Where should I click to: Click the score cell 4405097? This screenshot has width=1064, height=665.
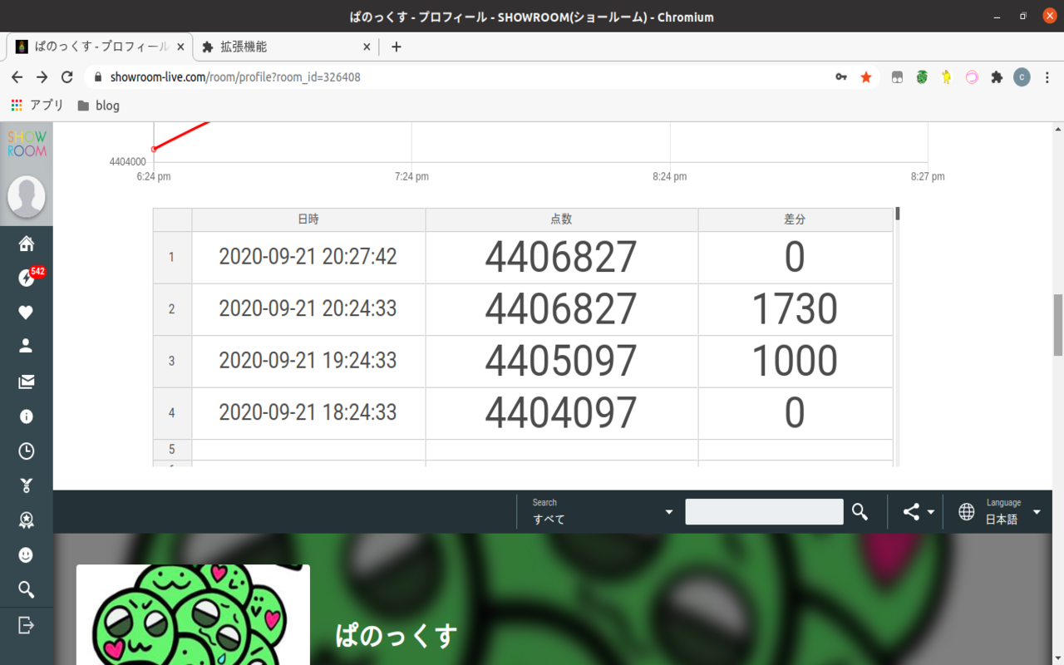[562, 361]
